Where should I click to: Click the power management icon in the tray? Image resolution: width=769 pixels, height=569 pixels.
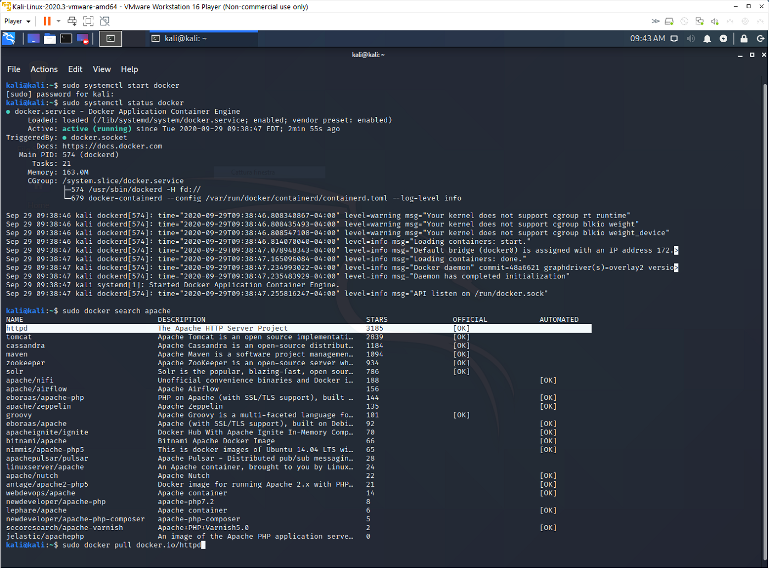(x=723, y=38)
